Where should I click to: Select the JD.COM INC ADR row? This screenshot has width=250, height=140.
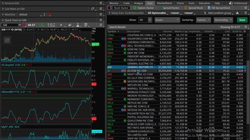point(177,71)
